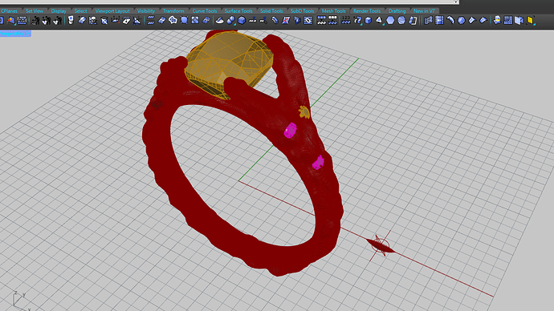Screen dimensions: 554x311
Task: Click the yellow grid icon with flyout arrow
Action: click(x=530, y=21)
